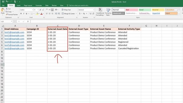Toggle bold formatting
The width and height of the screenshot is (183, 103).
[x=21, y=14]
